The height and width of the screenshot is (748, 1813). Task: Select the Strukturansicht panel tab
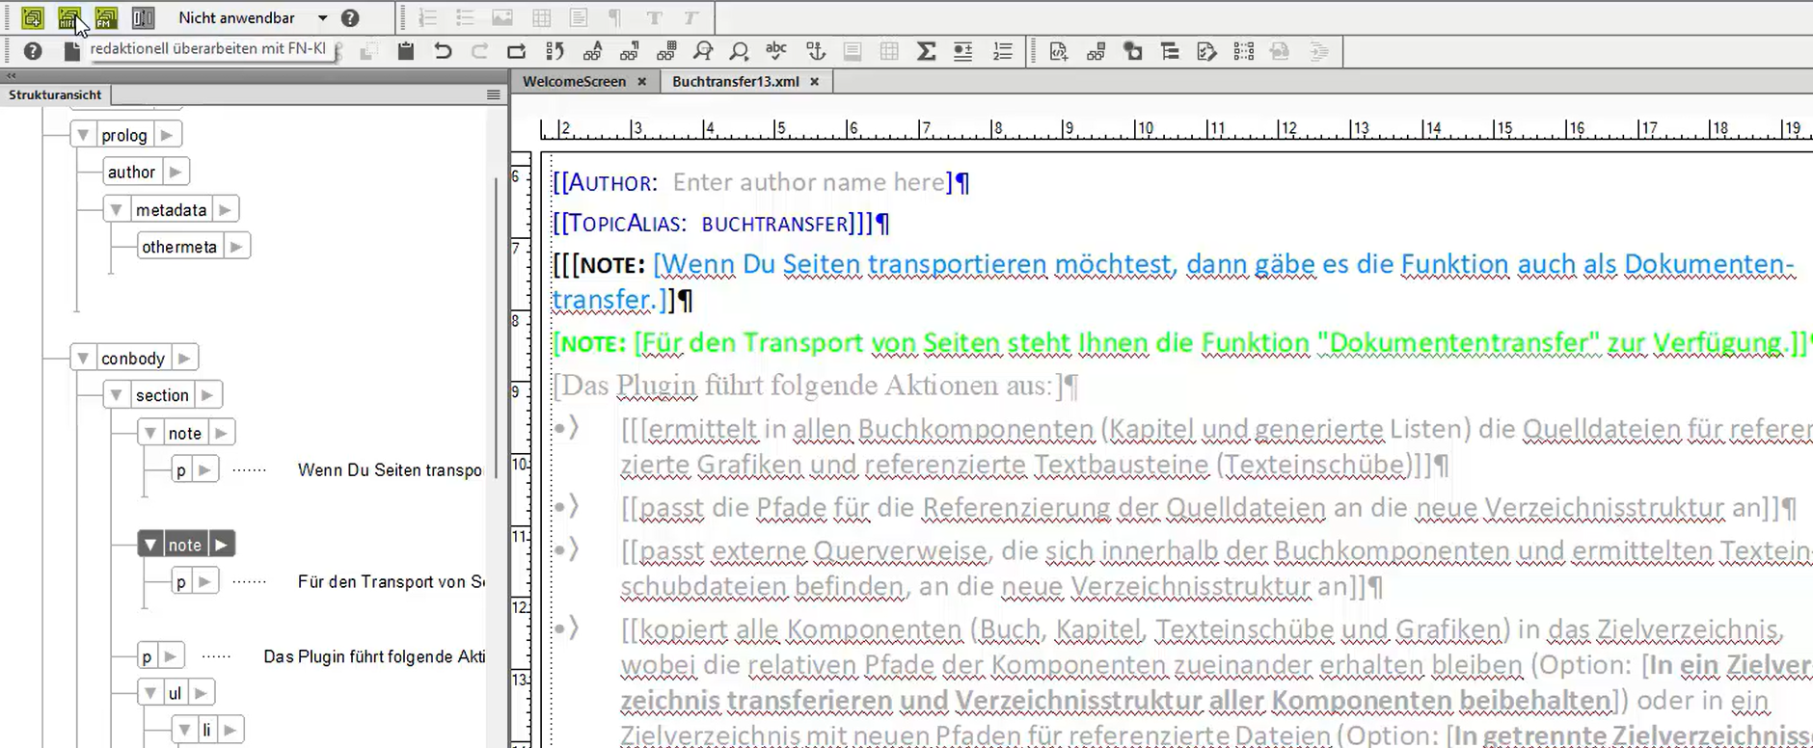(55, 94)
